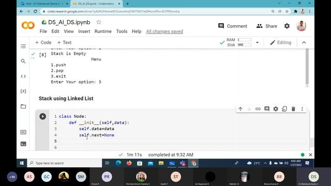Open the Help menu
This screenshot has width=331, height=186.
[137, 32]
